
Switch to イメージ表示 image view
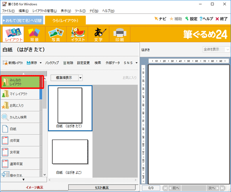pos(34,187)
